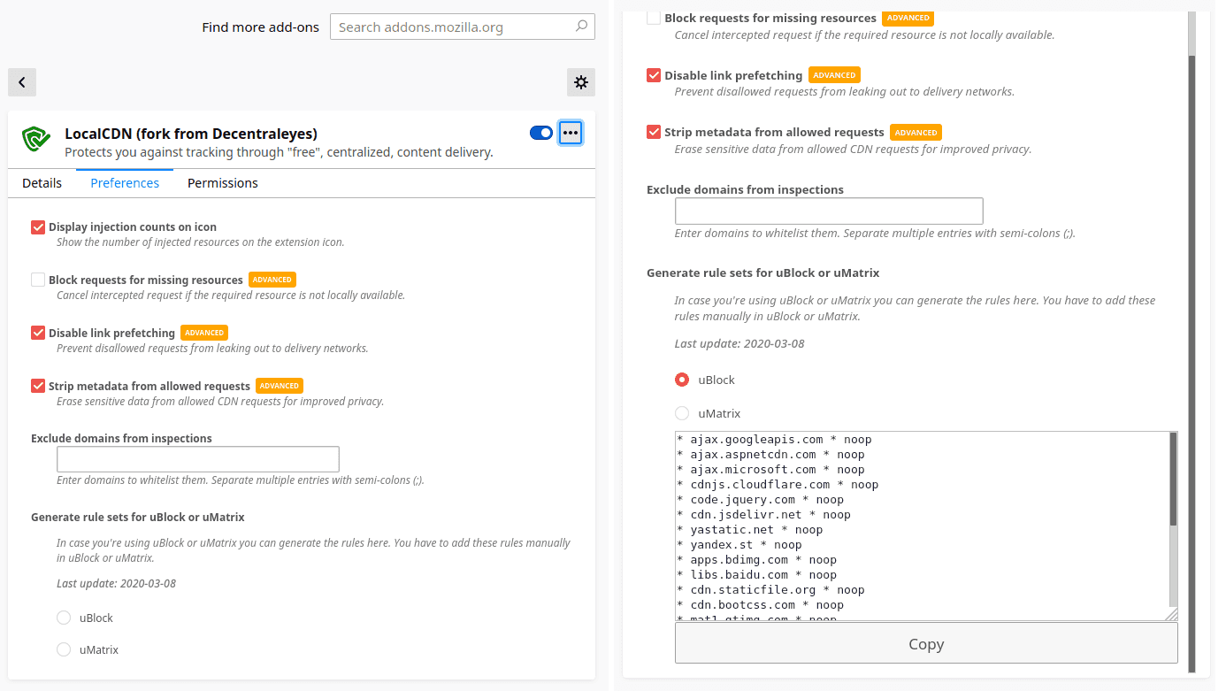The width and height of the screenshot is (1226, 691).
Task: Switch to the Permissions tab
Action: click(x=223, y=183)
